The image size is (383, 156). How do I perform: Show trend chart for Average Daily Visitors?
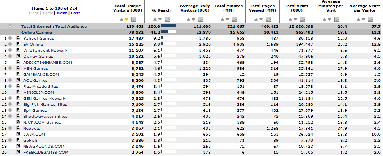click(201, 19)
